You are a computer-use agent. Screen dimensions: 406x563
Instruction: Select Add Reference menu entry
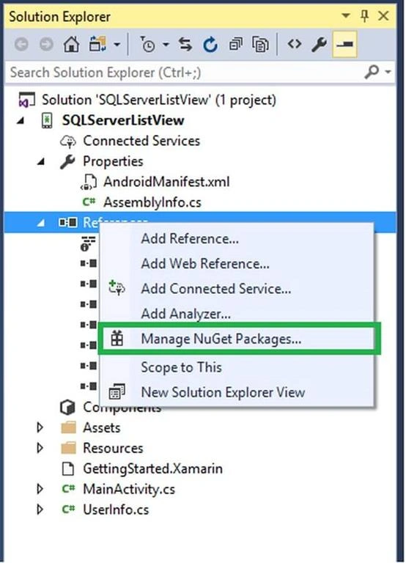(x=190, y=239)
